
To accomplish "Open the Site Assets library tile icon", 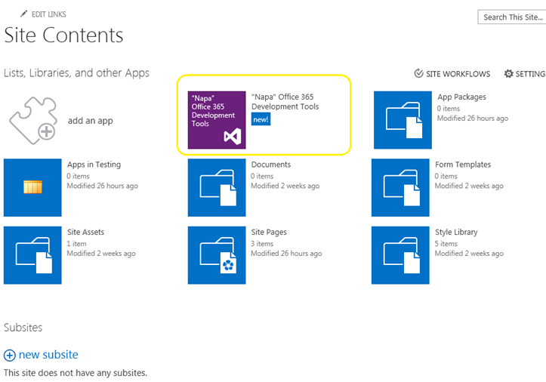I will coord(32,255).
